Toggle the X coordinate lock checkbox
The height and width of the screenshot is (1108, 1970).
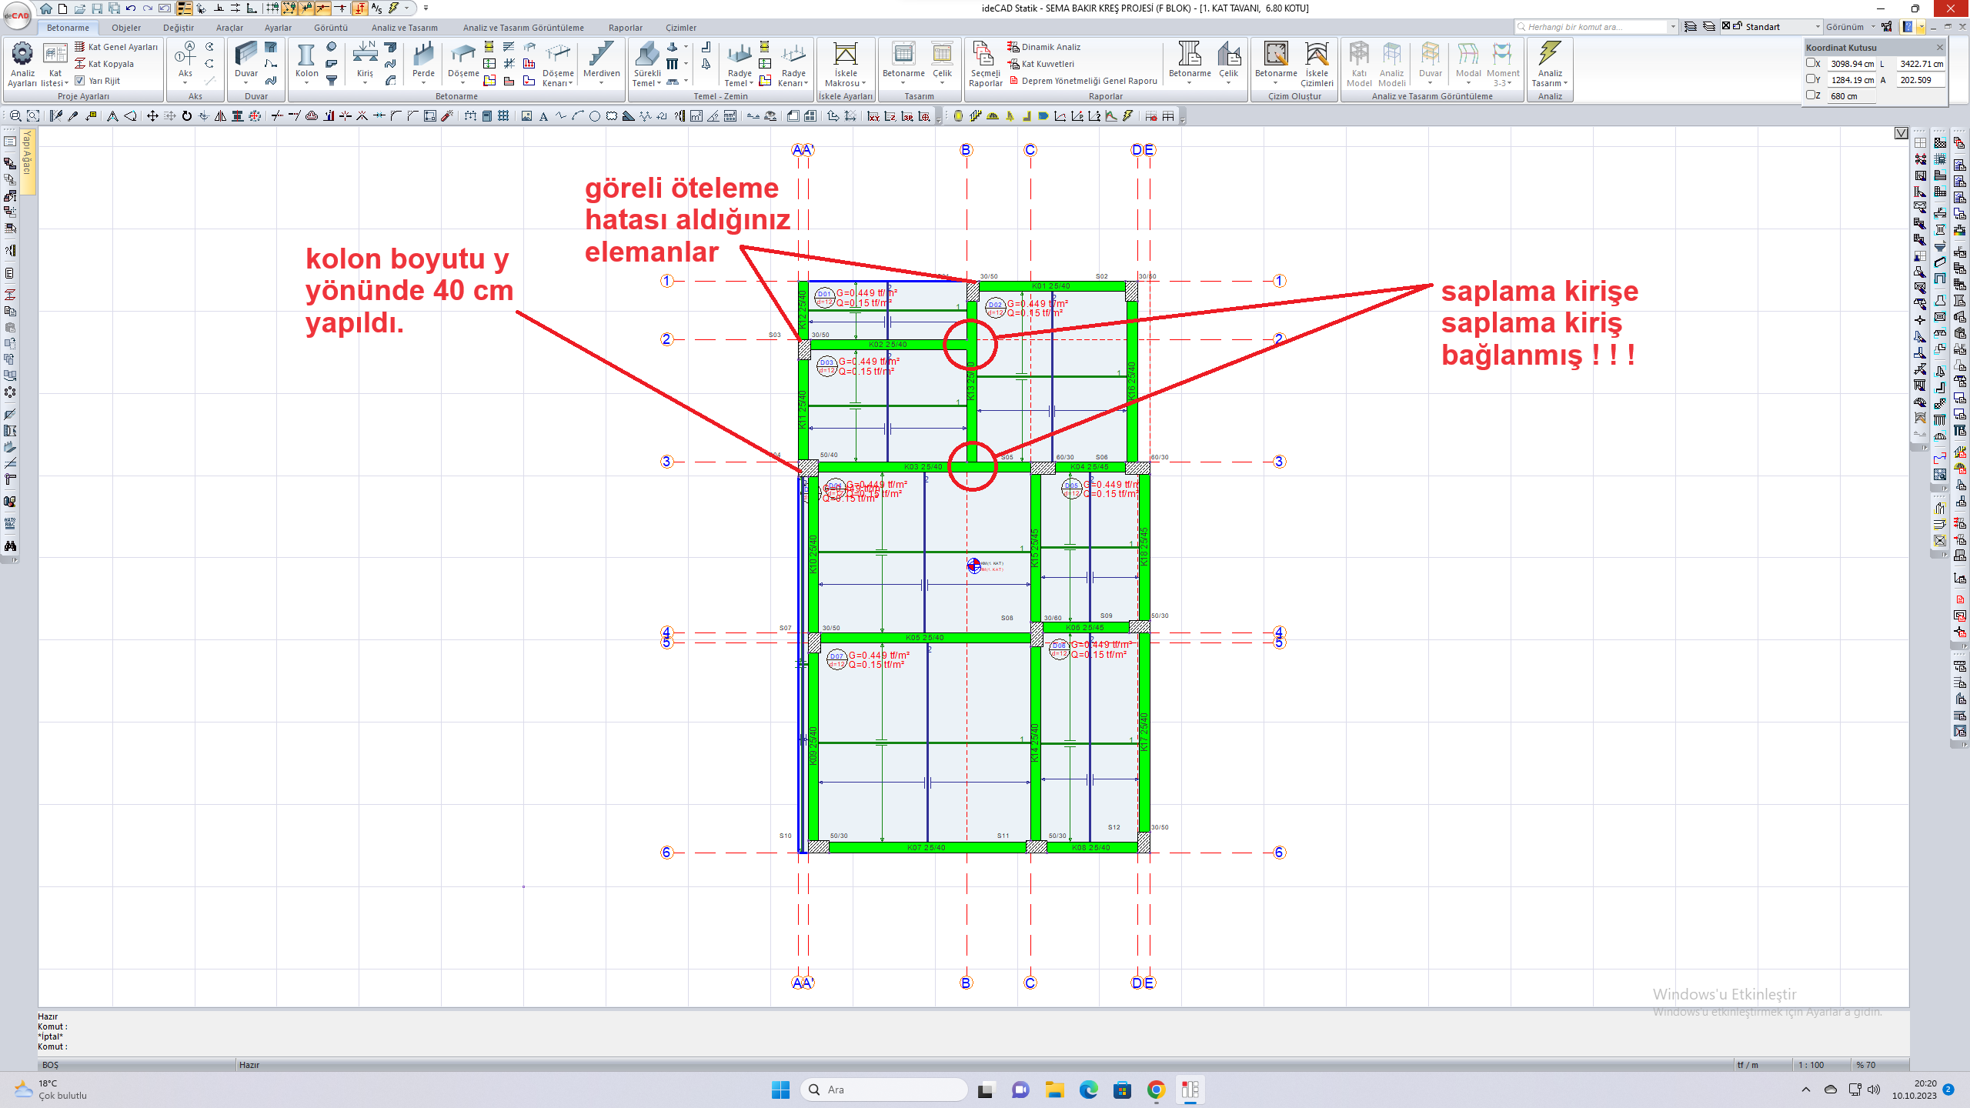(1811, 63)
